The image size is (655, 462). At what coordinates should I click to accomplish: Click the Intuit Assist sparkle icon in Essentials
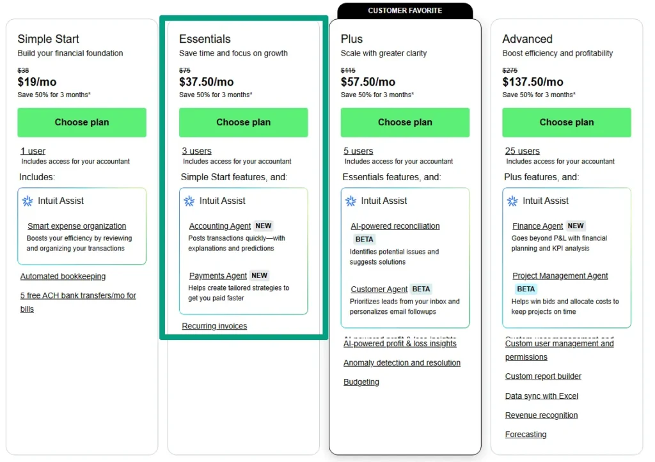[188, 201]
